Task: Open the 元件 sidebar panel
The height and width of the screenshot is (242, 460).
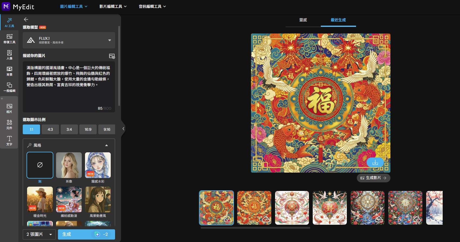Action: (9, 125)
